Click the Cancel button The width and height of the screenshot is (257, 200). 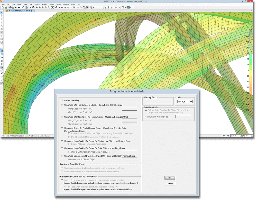coord(170,184)
